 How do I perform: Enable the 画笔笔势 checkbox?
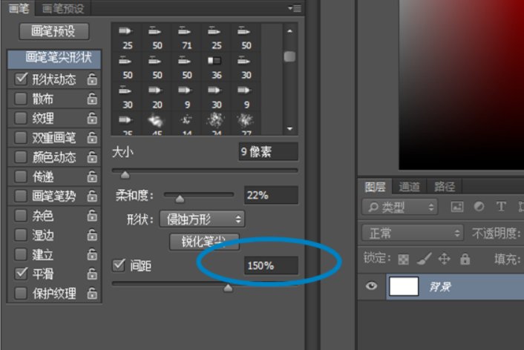(x=21, y=196)
